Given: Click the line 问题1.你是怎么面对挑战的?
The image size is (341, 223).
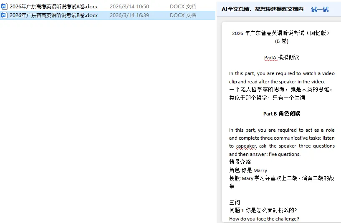Looking at the screenshot, I should [263, 210].
